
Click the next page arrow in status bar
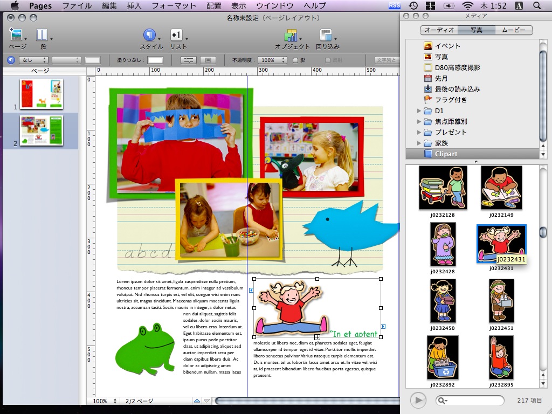[x=206, y=401]
